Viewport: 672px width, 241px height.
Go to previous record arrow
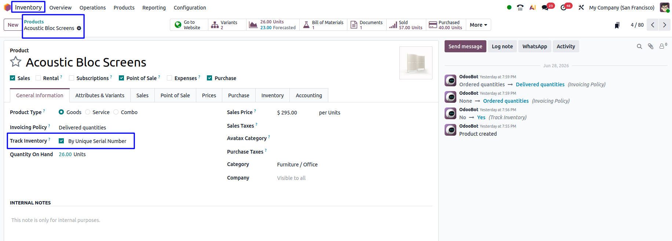[653, 25]
